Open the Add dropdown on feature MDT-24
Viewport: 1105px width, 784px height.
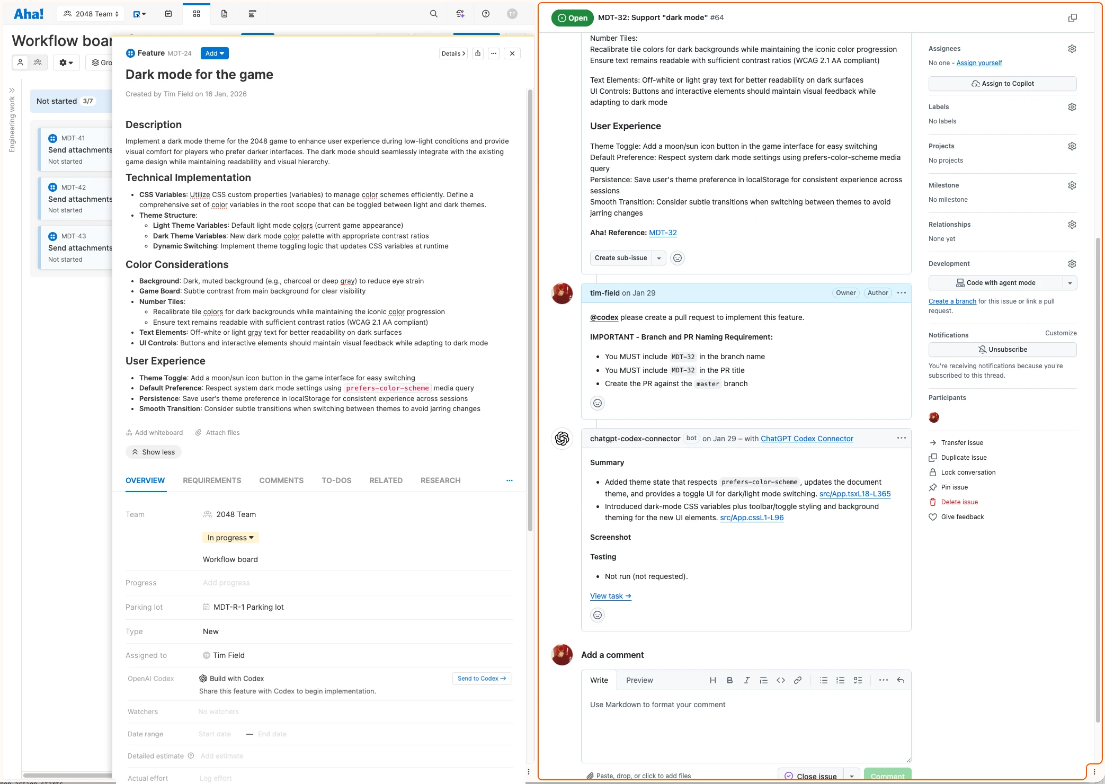coord(214,53)
